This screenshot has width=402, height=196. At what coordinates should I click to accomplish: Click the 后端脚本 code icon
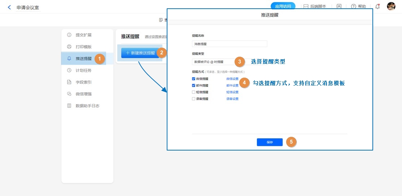click(306, 6)
